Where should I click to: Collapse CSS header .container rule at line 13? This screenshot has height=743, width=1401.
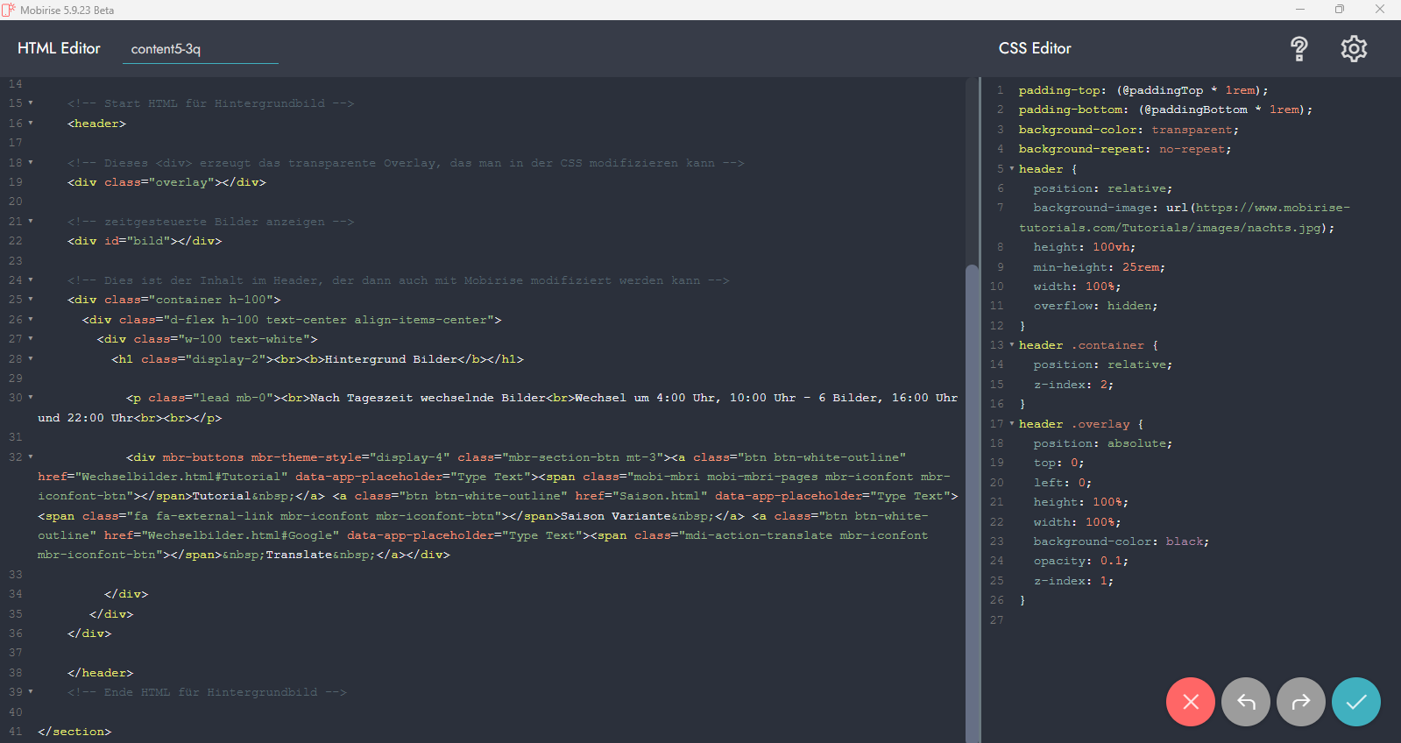coord(1012,345)
